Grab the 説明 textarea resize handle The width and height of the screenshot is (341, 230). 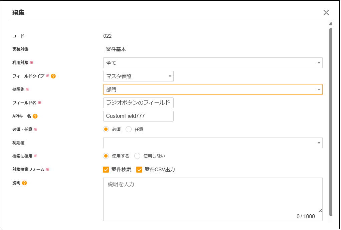(320, 211)
